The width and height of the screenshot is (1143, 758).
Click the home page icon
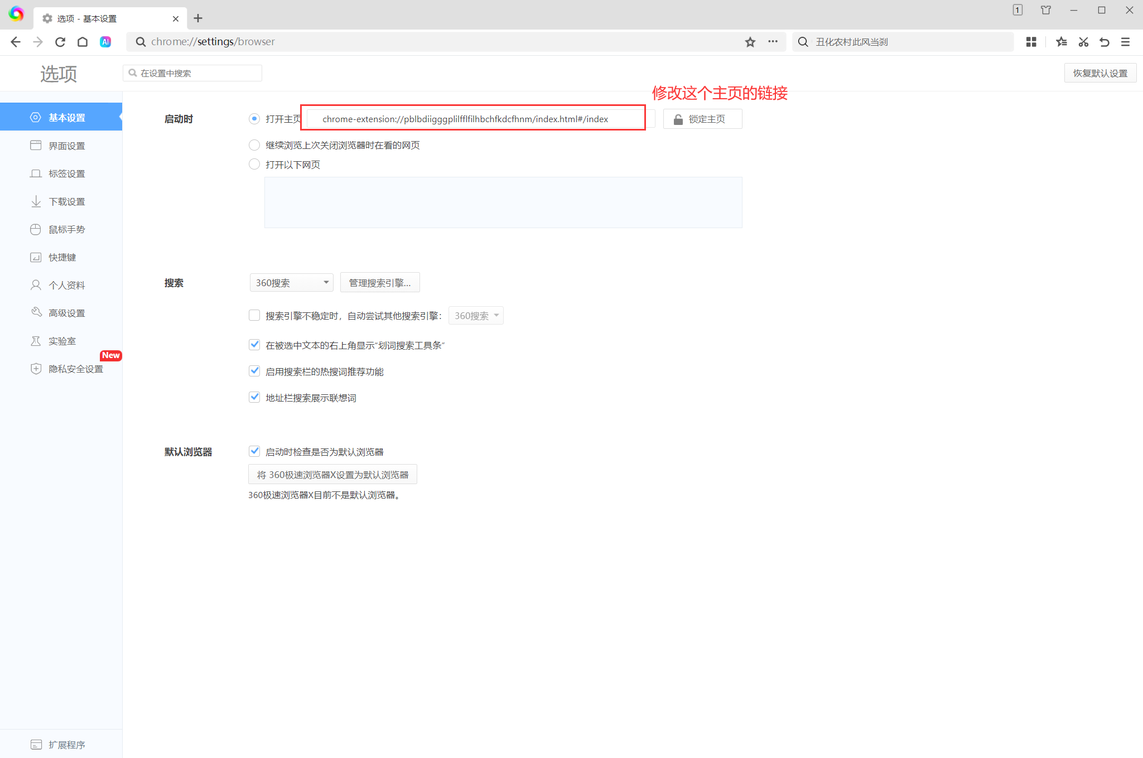pos(83,42)
